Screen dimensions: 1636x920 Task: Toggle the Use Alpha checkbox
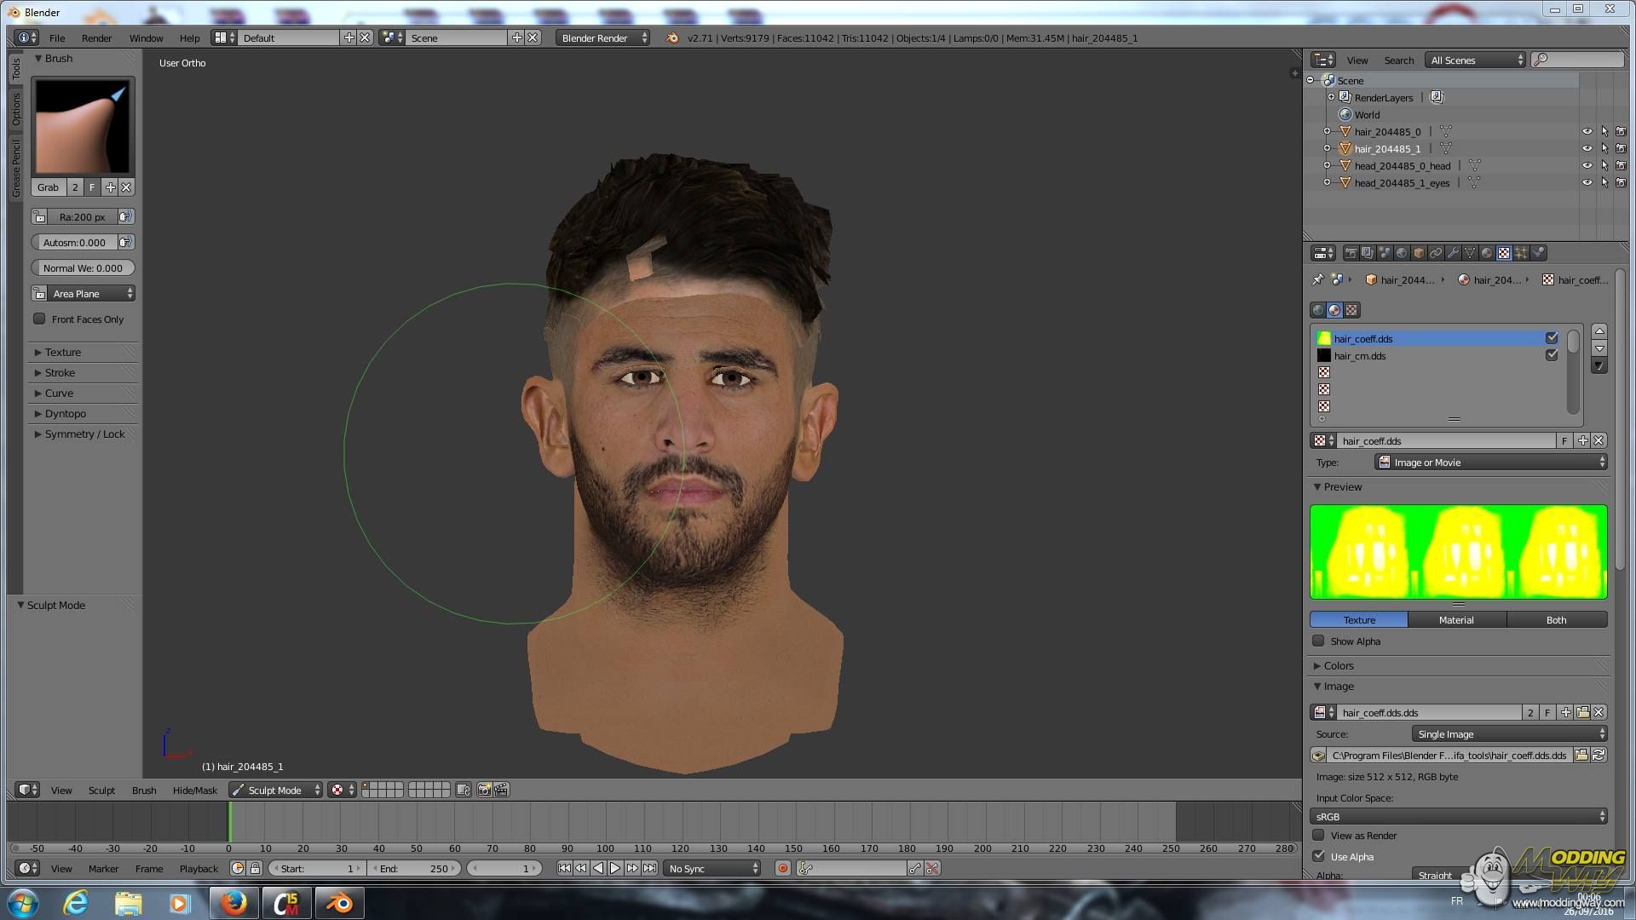click(1319, 856)
